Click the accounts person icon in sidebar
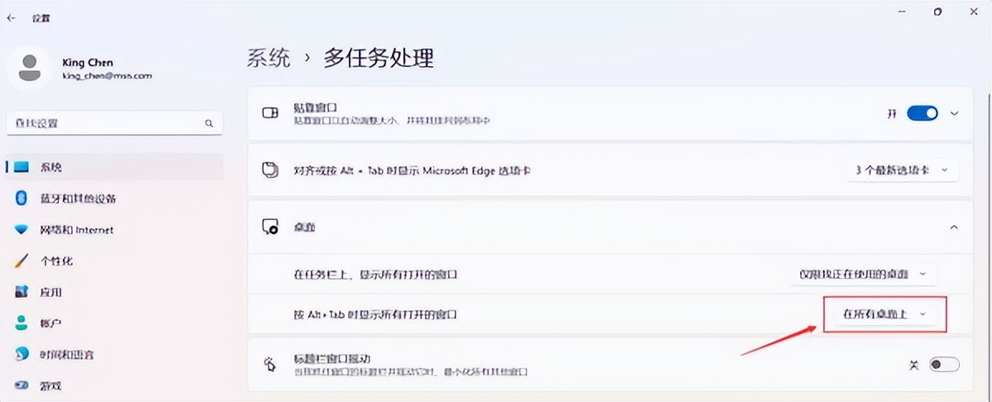 click(22, 323)
